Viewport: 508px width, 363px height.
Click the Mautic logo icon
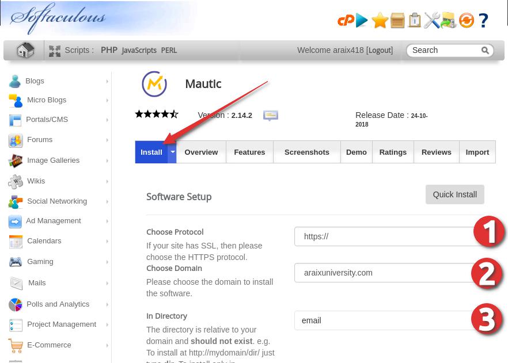(154, 84)
